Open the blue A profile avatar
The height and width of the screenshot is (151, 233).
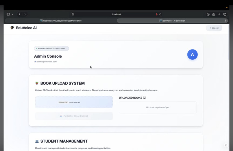click(x=192, y=54)
